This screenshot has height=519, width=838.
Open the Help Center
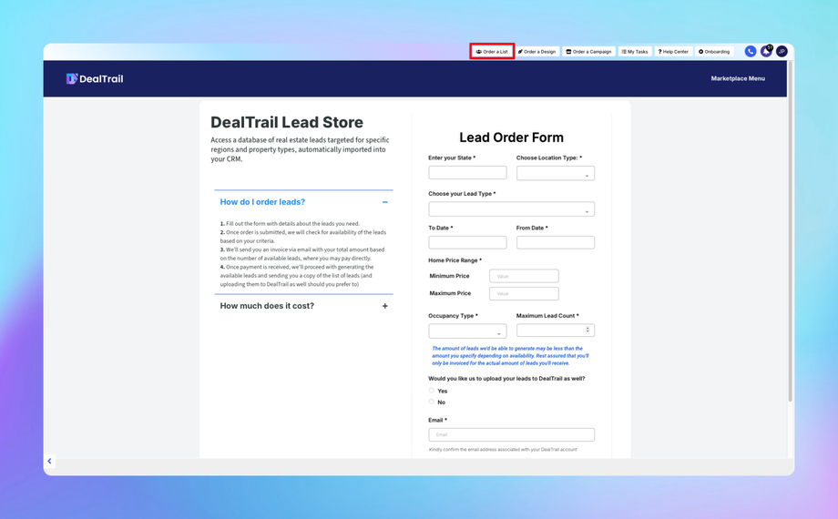[x=673, y=51]
